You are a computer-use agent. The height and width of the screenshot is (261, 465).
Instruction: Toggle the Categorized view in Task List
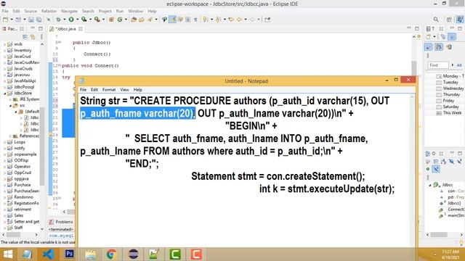point(443,37)
